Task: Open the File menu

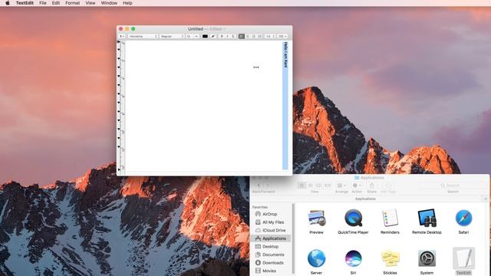Action: (43, 3)
